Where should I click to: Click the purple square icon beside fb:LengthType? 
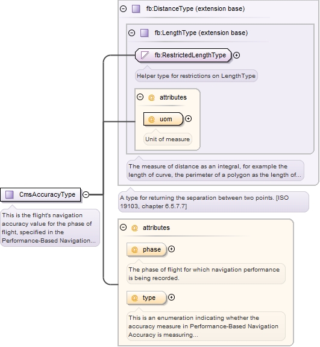click(145, 33)
